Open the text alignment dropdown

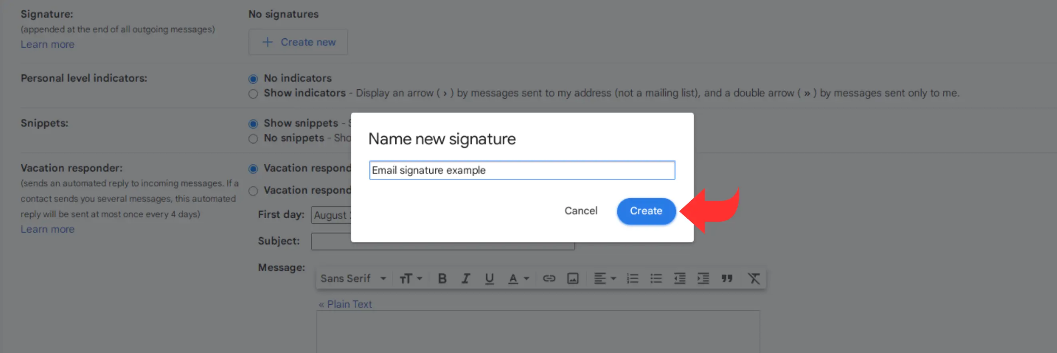(x=605, y=278)
